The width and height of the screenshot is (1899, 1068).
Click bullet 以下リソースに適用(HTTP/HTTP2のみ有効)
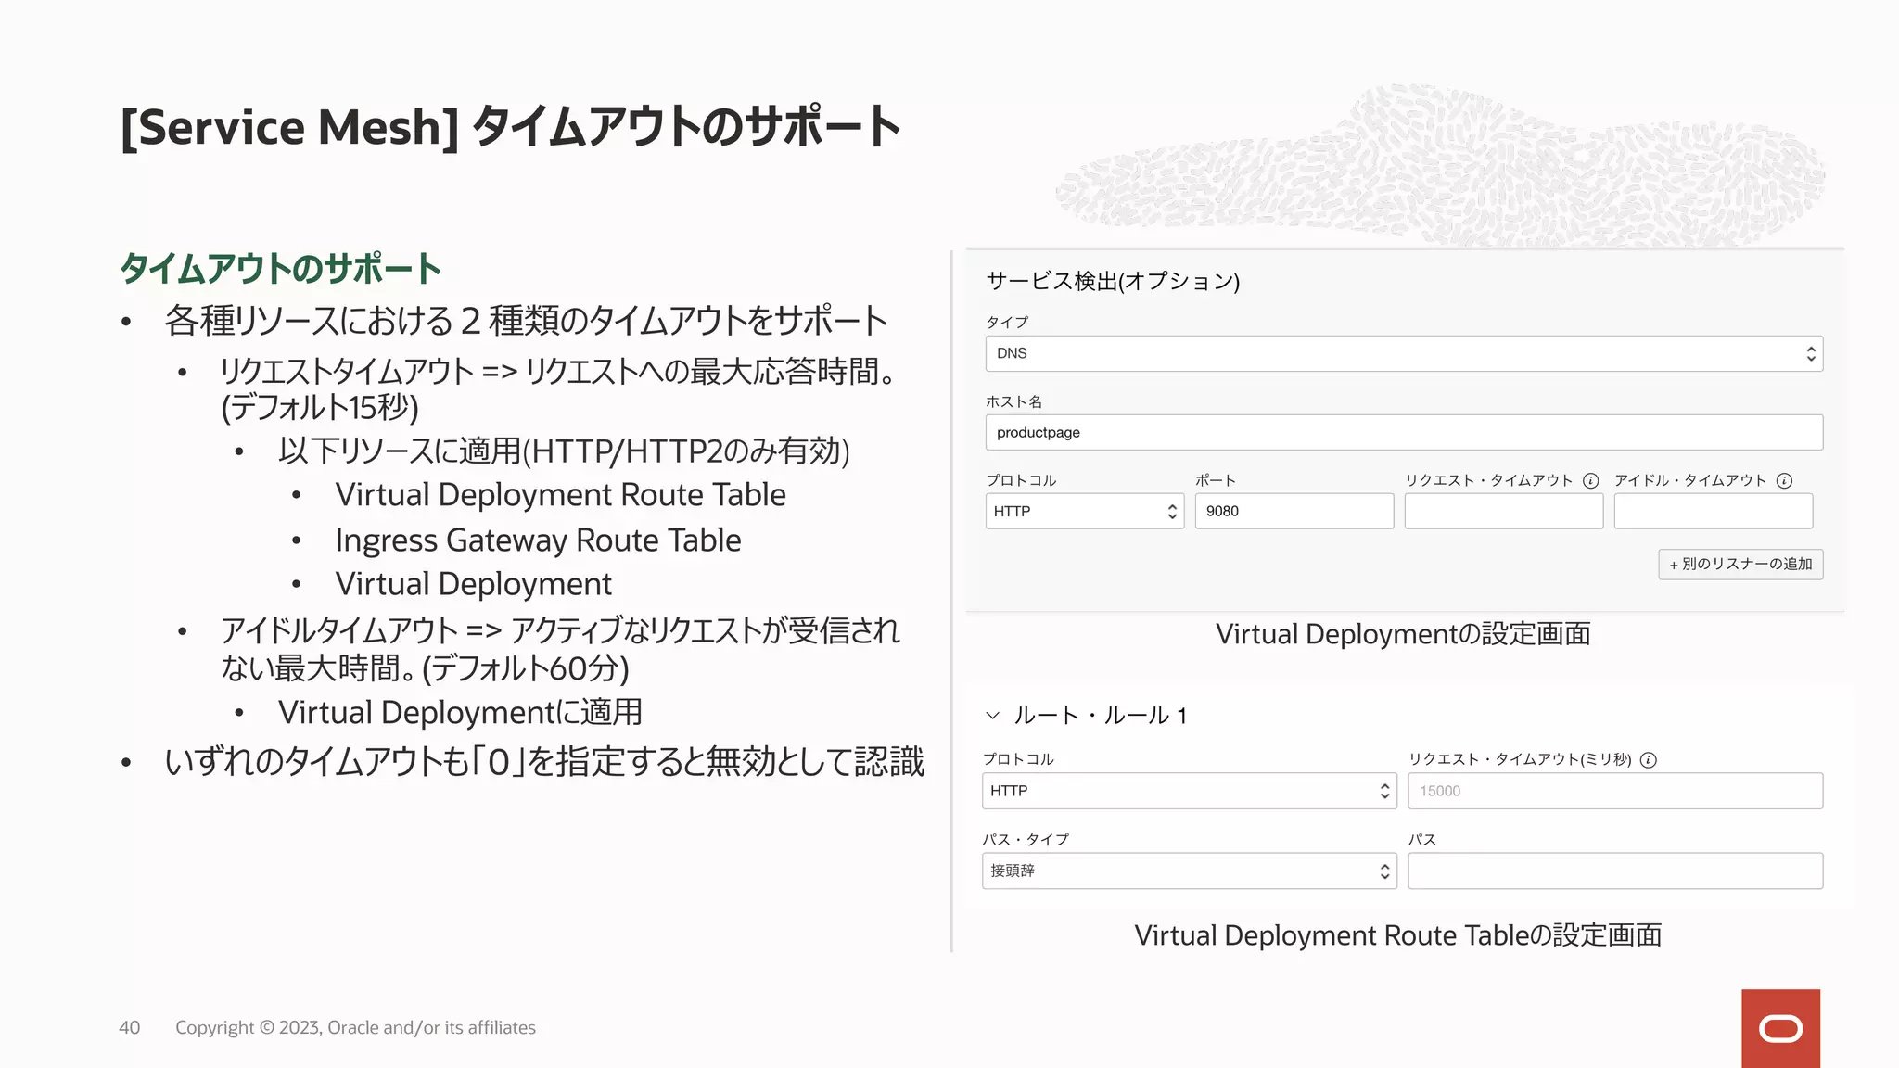564,451
